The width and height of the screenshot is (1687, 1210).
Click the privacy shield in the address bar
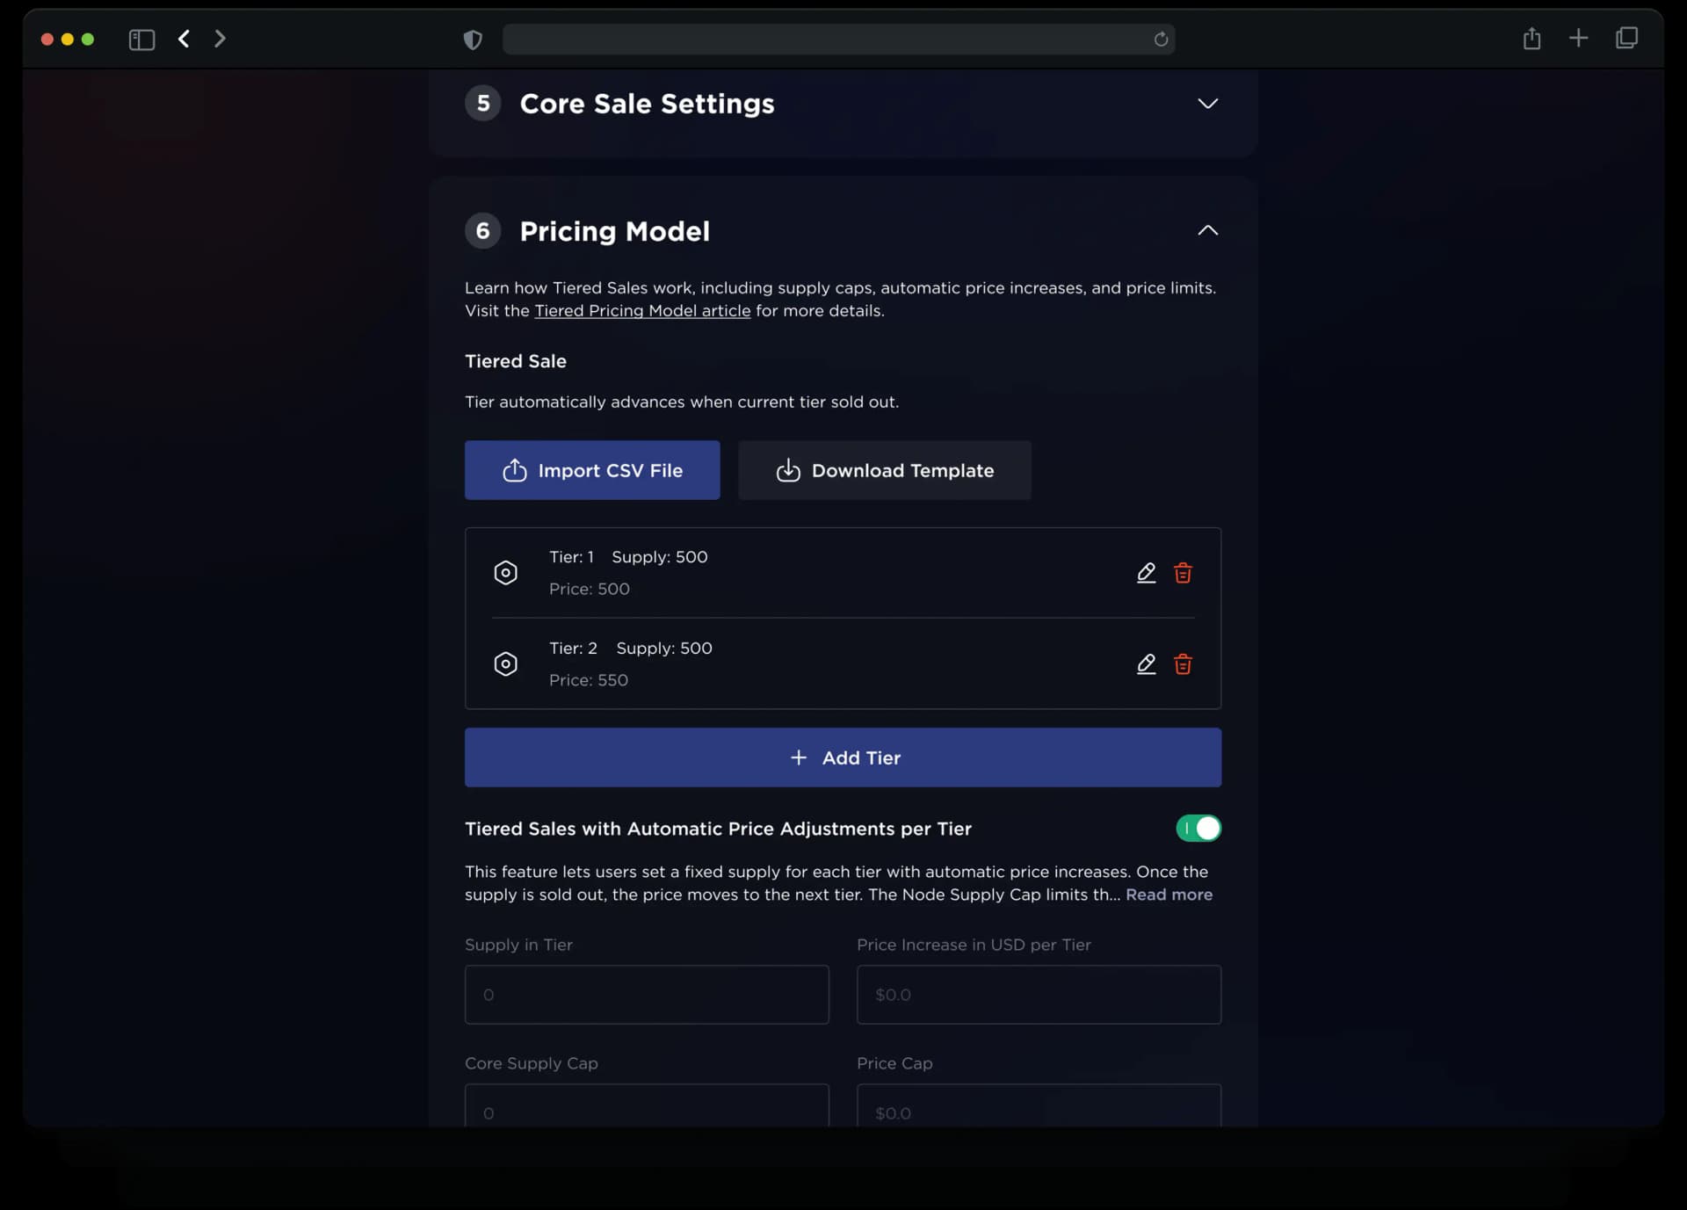[472, 40]
